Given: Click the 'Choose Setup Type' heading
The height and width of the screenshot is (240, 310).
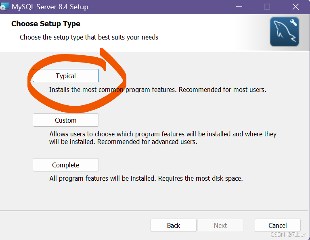Looking at the screenshot, I should coord(46,24).
